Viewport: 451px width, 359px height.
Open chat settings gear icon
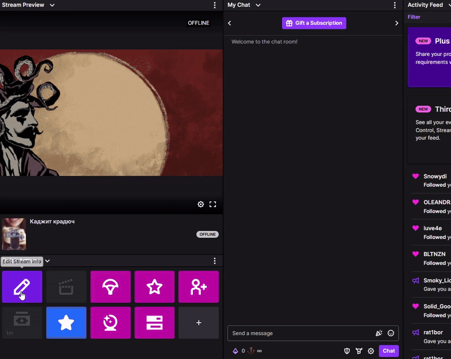click(371, 351)
